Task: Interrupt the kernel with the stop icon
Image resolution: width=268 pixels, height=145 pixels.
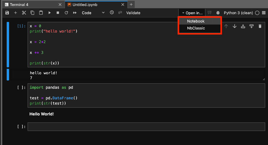Action: coord(58,13)
